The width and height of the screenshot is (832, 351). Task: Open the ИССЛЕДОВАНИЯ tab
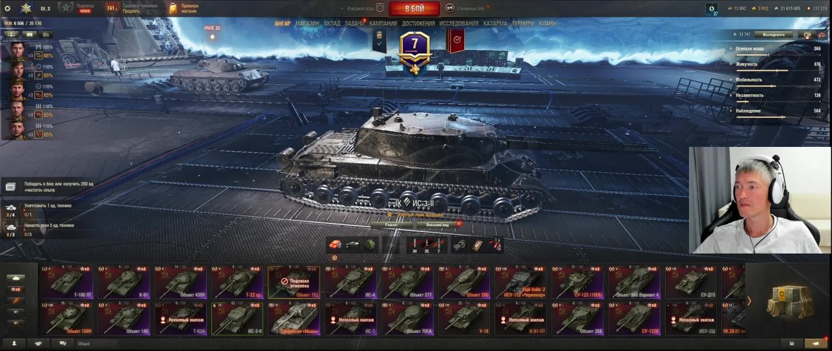(458, 23)
